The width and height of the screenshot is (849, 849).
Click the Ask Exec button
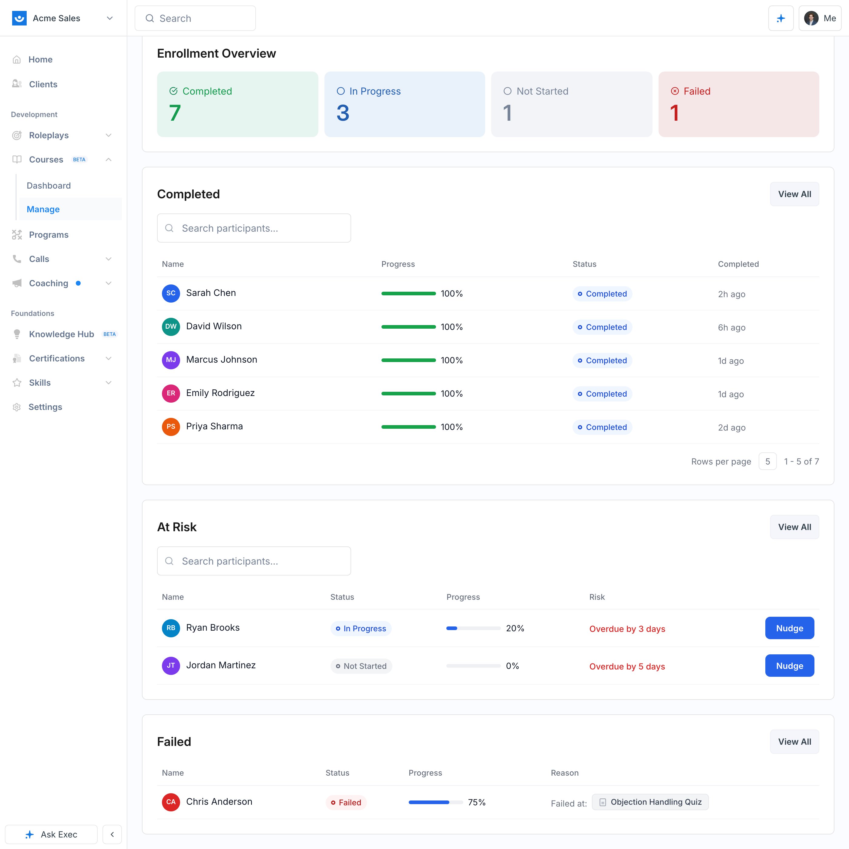52,834
